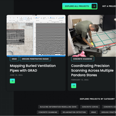Filter by the Ground Penetrating category chip
Viewport: 116px width, 116px height.
[x=108, y=112]
